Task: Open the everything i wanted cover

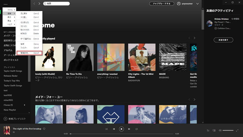Action: 111,57
